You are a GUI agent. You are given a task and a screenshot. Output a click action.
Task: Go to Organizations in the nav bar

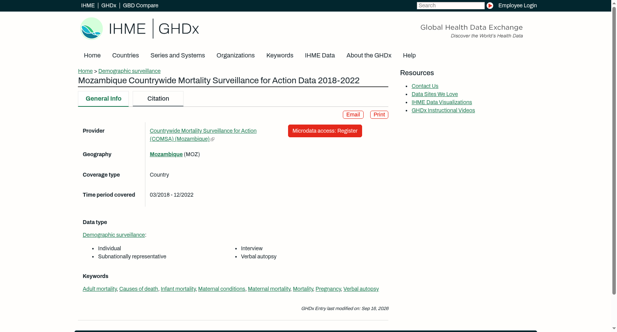236,56
